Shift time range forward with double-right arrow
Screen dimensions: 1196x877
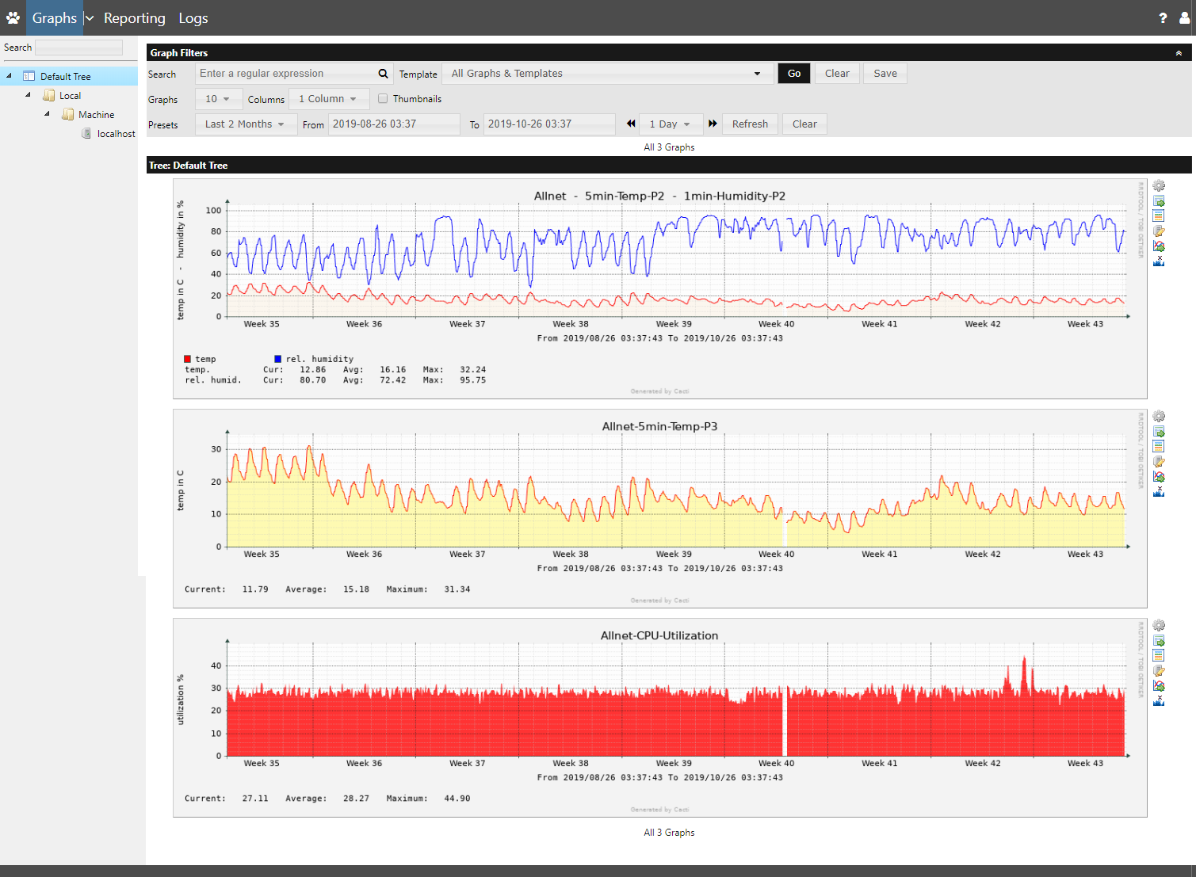point(713,124)
